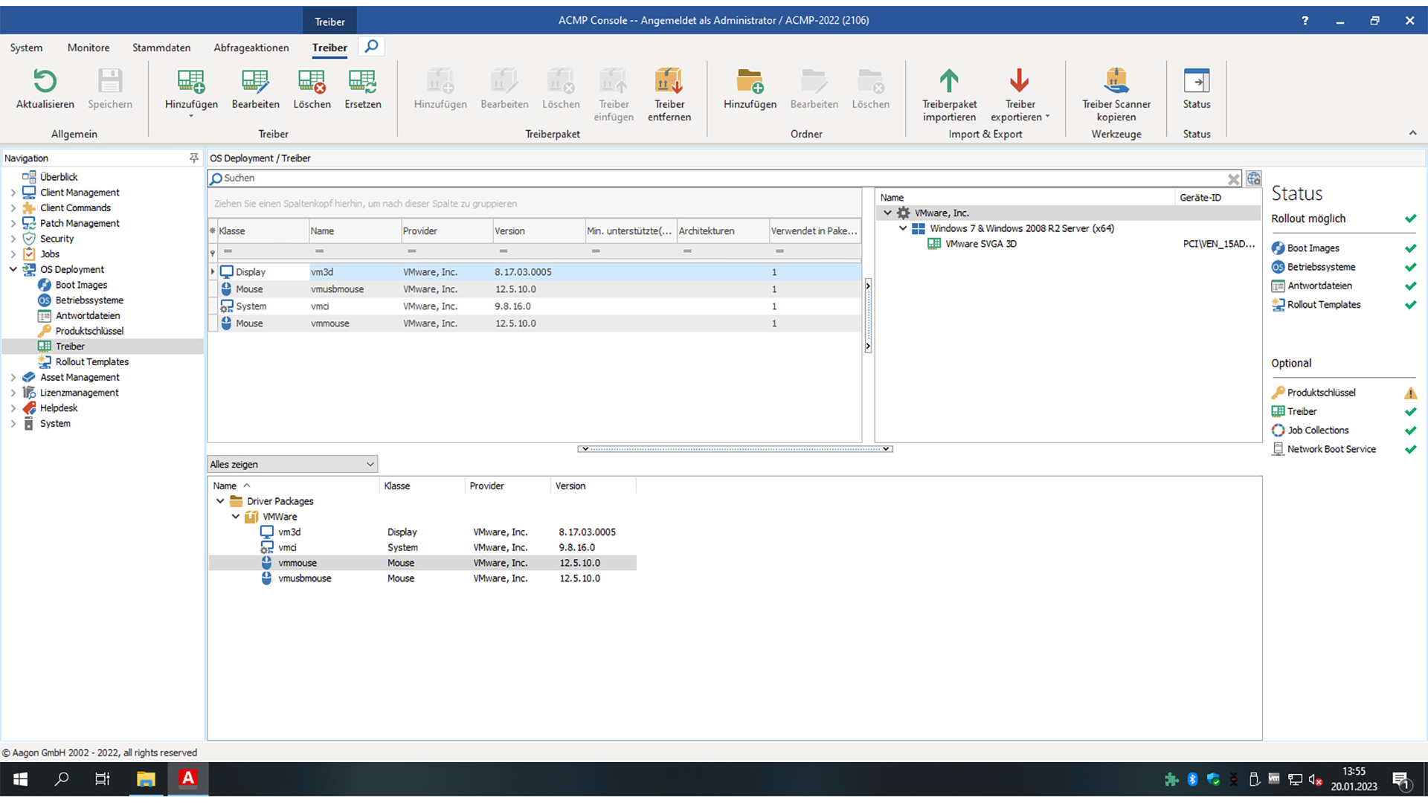Click Boot Images in Status panel
The image size is (1428, 803).
1313,248
